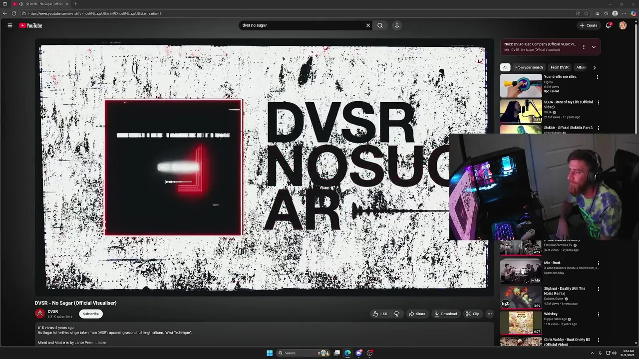Reload the page with refresh icon

pyautogui.click(x=14, y=13)
